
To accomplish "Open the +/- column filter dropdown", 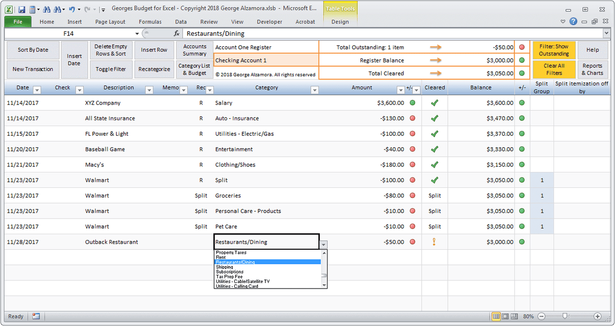I will pos(417,90).
